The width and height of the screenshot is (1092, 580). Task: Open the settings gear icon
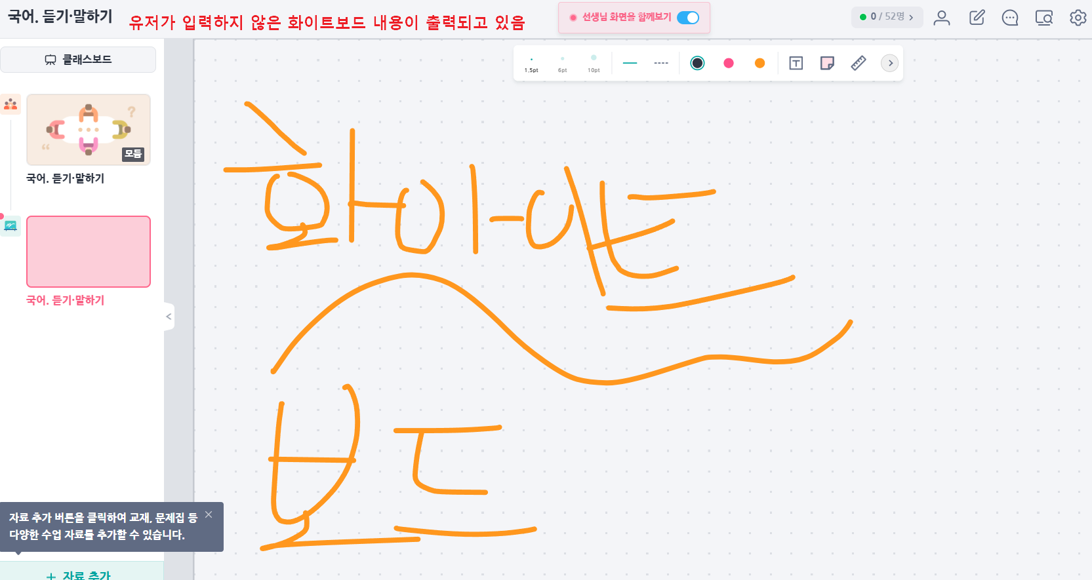[1078, 18]
